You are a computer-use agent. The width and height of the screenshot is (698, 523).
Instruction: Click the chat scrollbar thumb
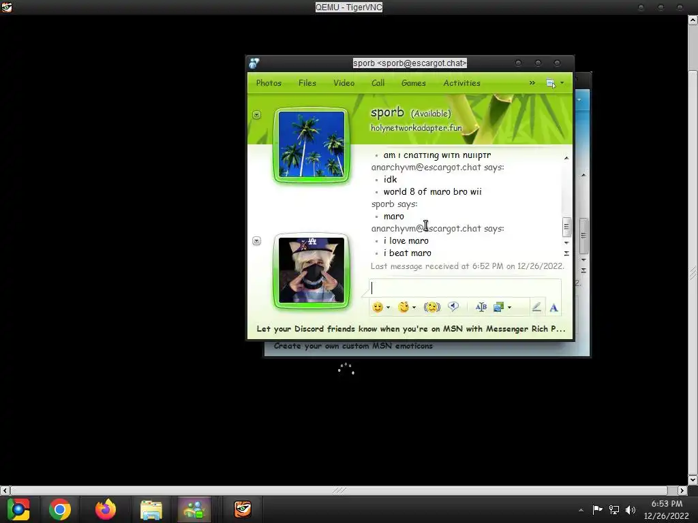(x=566, y=227)
